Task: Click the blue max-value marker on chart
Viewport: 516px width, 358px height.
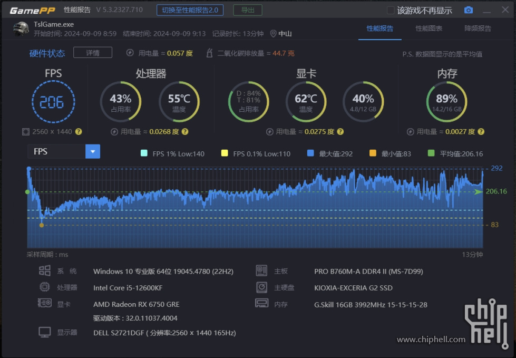Action: (x=29, y=169)
